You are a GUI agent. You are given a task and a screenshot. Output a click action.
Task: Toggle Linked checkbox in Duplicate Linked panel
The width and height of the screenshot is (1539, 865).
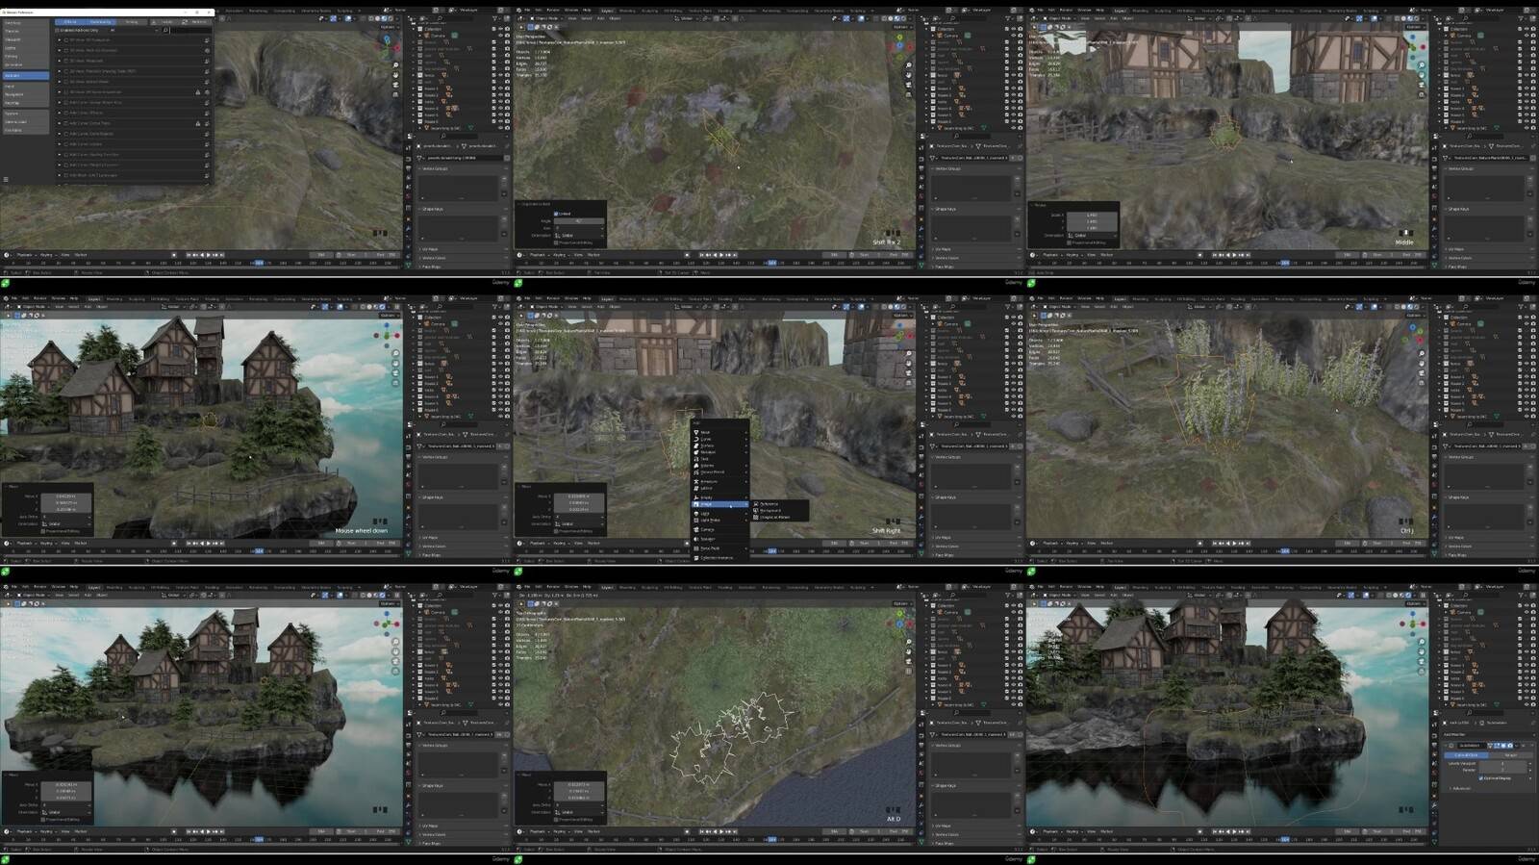(x=556, y=214)
